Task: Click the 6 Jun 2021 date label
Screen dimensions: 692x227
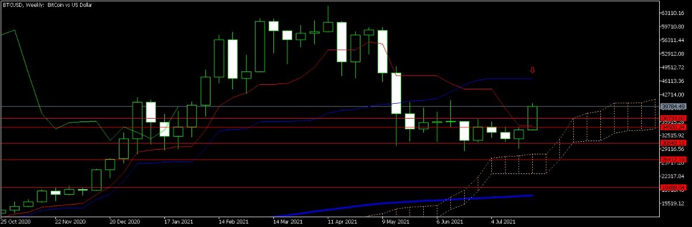Action: (x=450, y=221)
